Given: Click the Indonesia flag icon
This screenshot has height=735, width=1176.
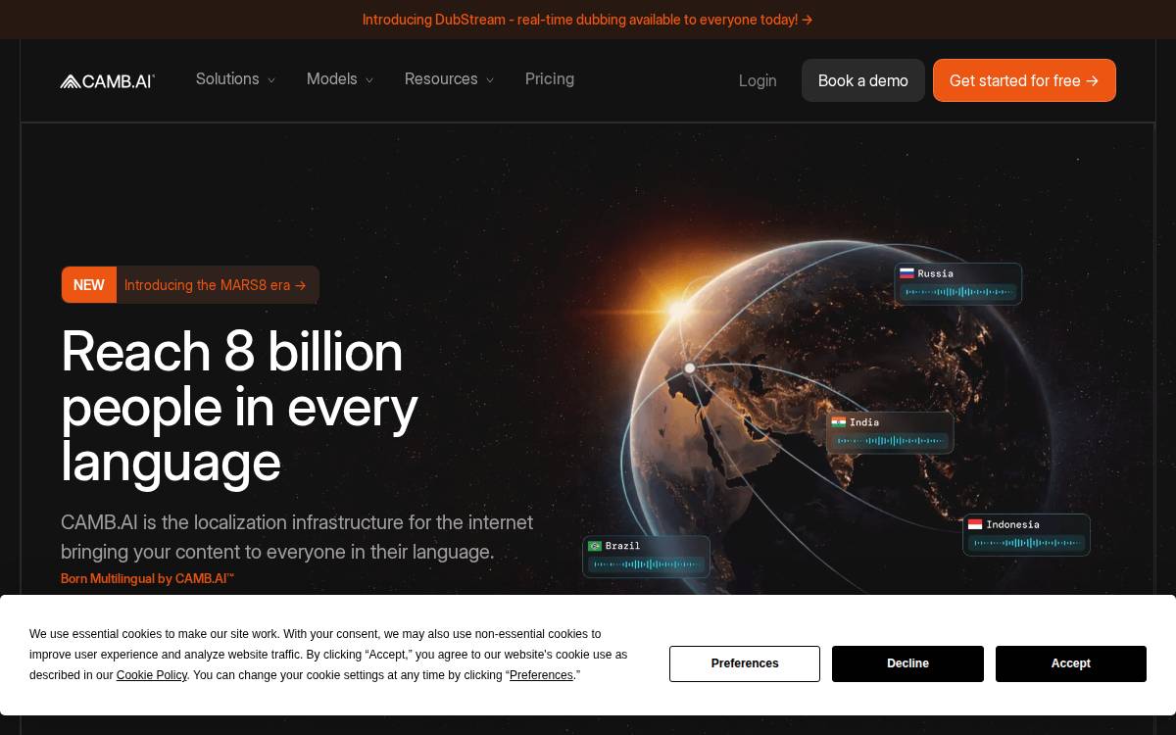Looking at the screenshot, I should coord(975,524).
